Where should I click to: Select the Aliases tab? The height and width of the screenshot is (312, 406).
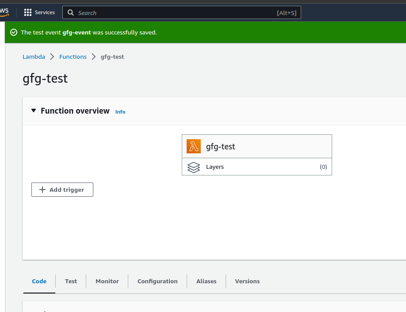tap(207, 281)
